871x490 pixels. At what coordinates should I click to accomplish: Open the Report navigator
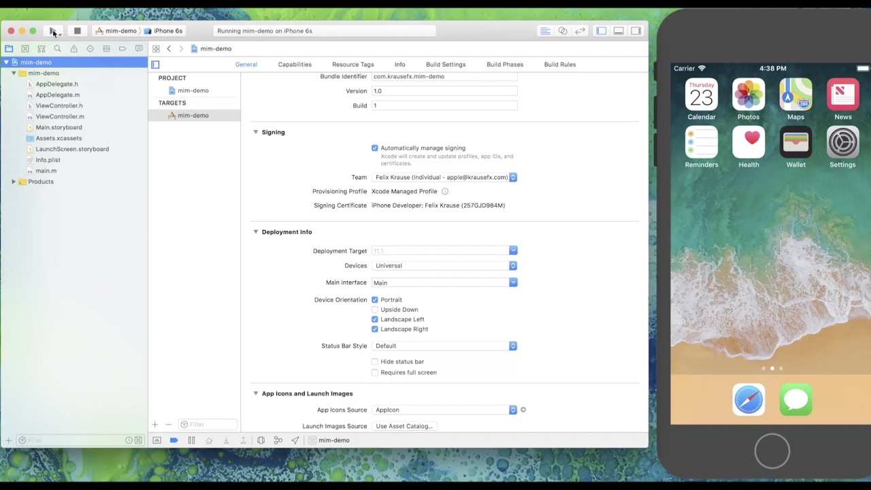click(x=139, y=49)
